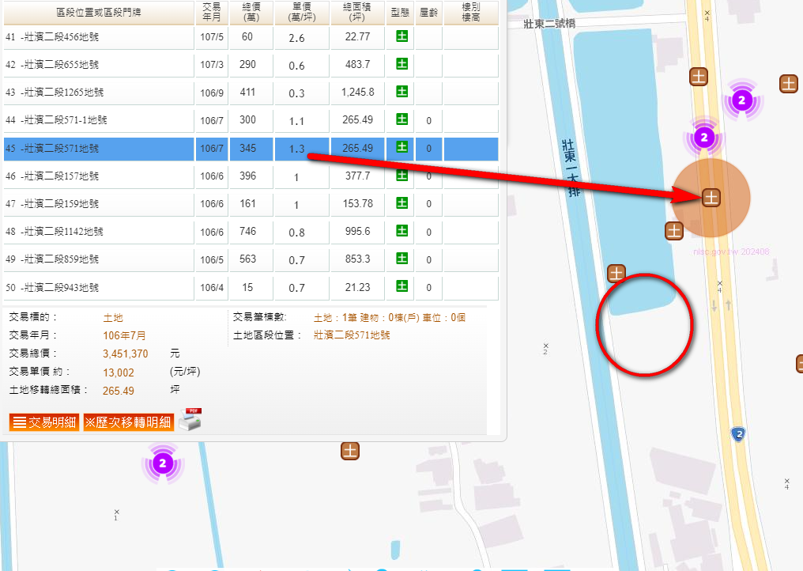Screen dimensions: 803x571
Task: Open the PDF print icon
Action: (x=190, y=420)
